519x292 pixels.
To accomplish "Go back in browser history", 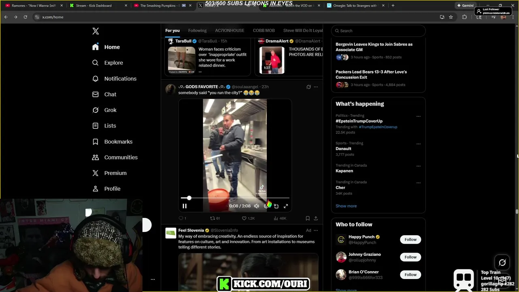I will coord(6,17).
